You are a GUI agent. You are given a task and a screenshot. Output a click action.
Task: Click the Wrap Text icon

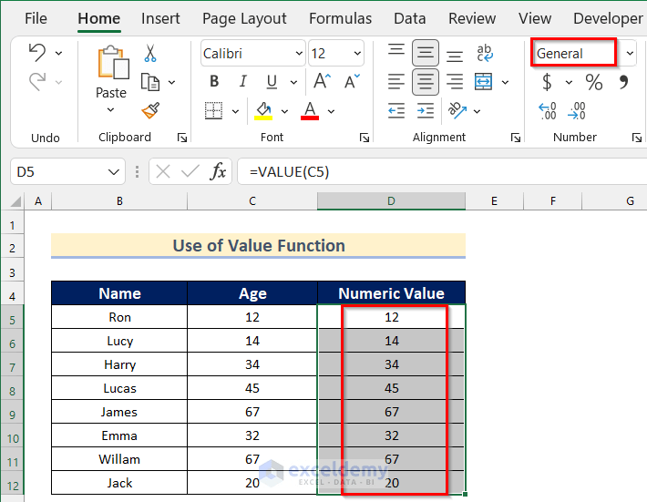pyautogui.click(x=484, y=53)
